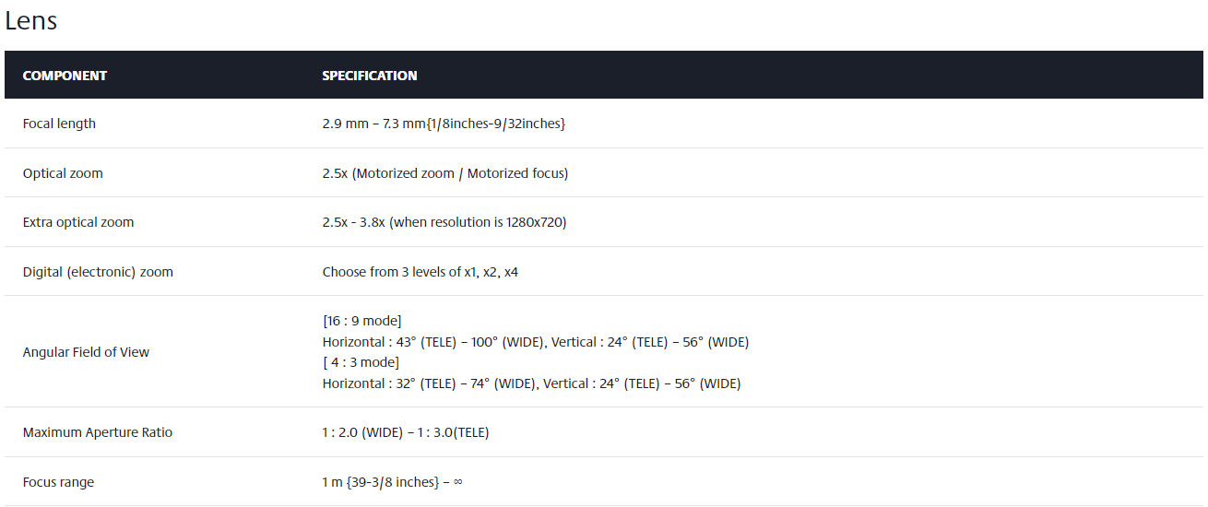Image resolution: width=1208 pixels, height=507 pixels.
Task: Click the 2.5x - 3.8x resolution 1280x720 value
Action: click(444, 222)
